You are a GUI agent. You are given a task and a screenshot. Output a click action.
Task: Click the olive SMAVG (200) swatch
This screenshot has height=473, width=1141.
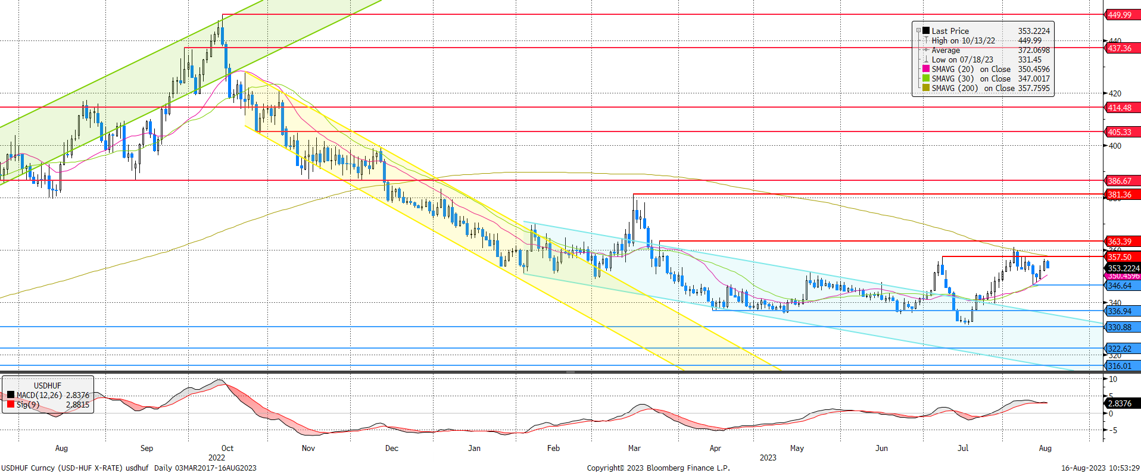pos(926,88)
